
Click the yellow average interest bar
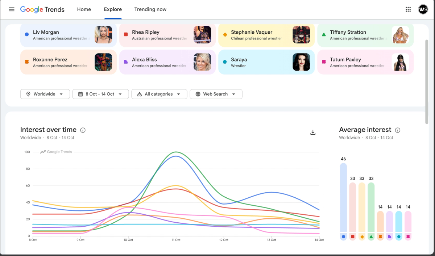(362, 207)
